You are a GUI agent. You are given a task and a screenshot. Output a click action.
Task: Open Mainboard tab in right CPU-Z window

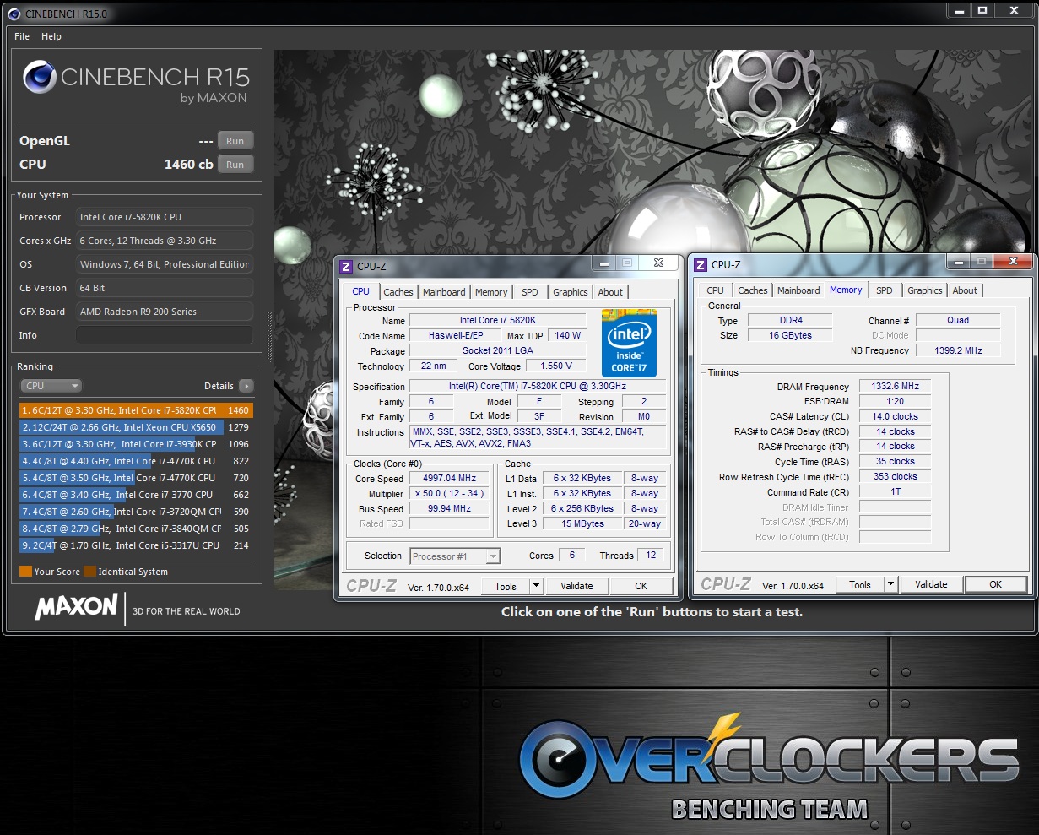(x=798, y=290)
